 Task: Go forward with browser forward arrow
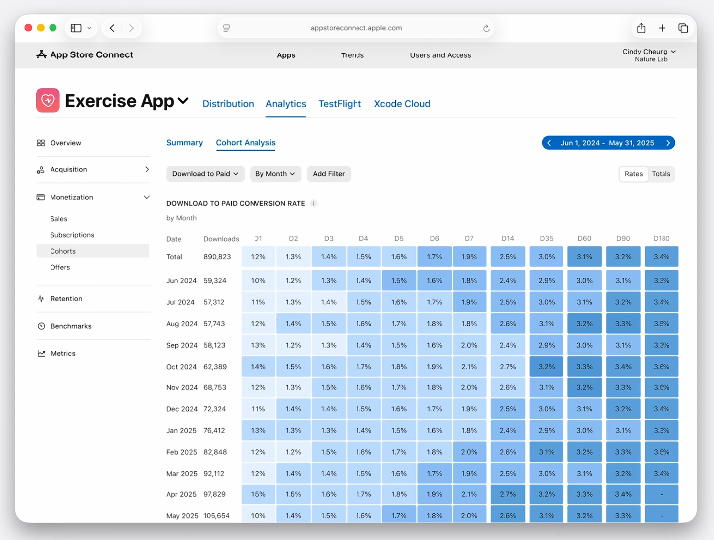click(131, 28)
